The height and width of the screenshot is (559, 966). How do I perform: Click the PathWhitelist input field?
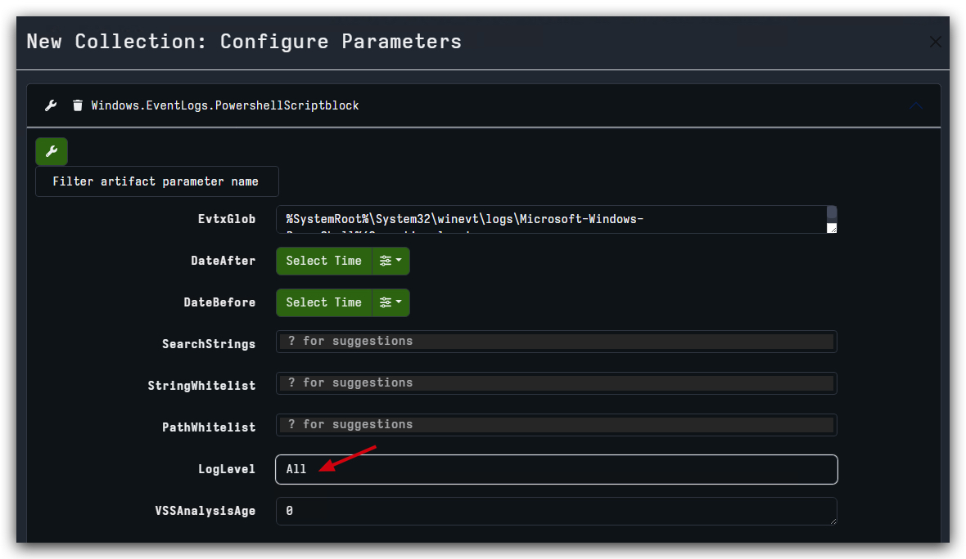[x=557, y=425]
